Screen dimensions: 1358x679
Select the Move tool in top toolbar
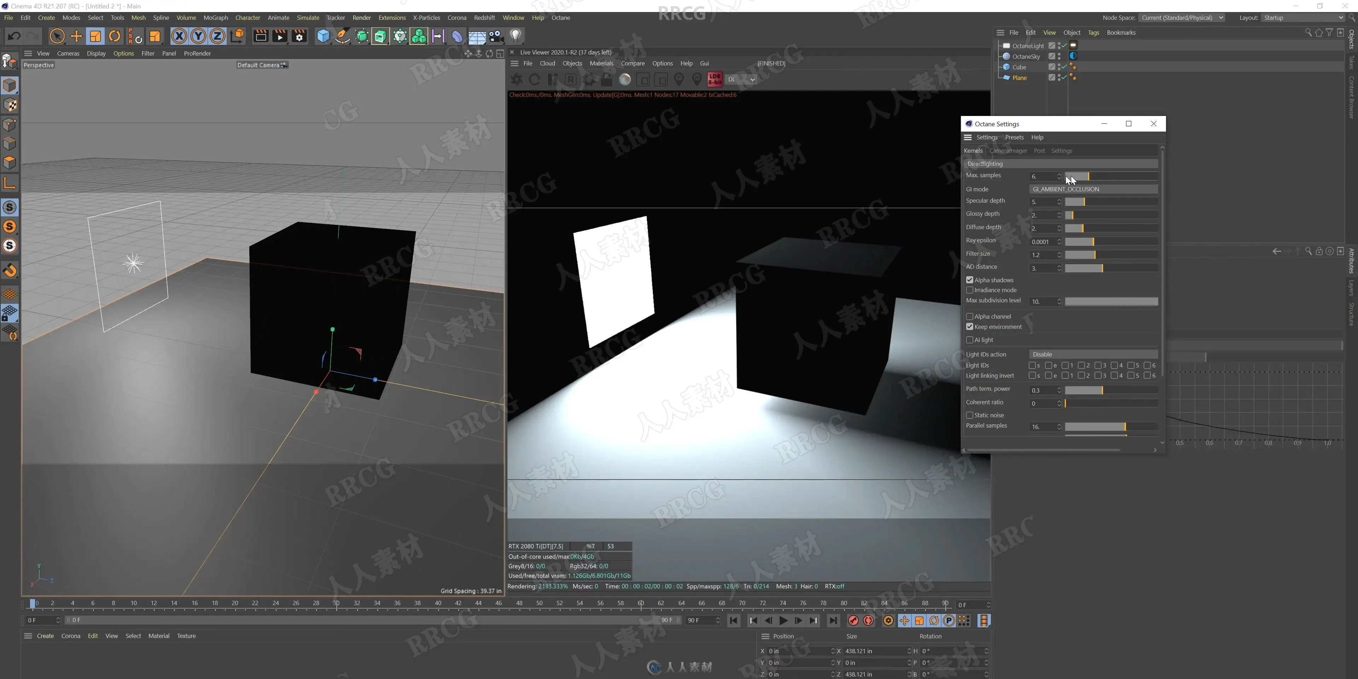pyautogui.click(x=76, y=36)
